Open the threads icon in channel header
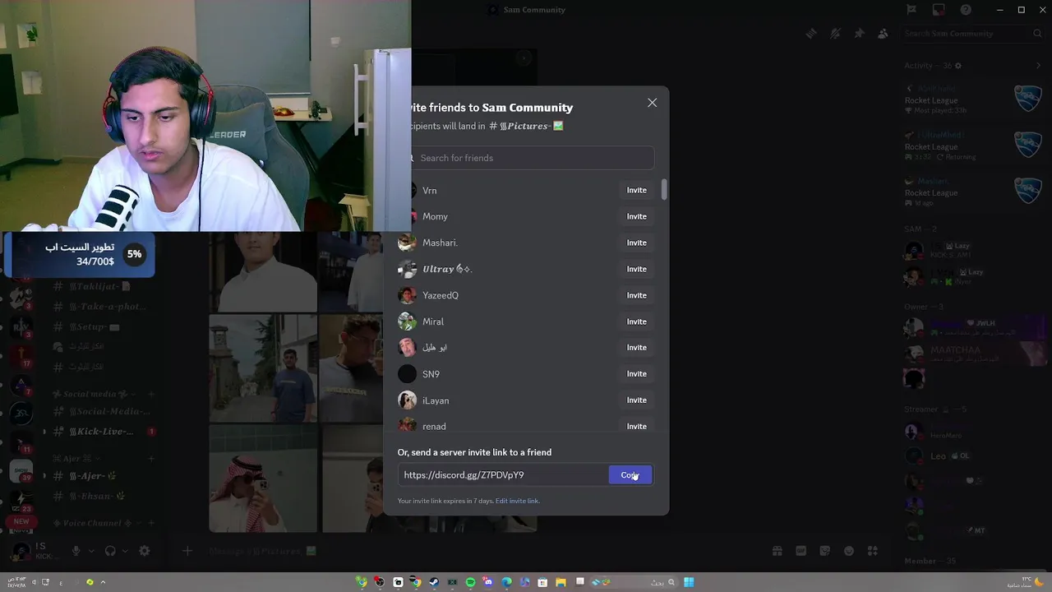The width and height of the screenshot is (1052, 592). (x=811, y=34)
